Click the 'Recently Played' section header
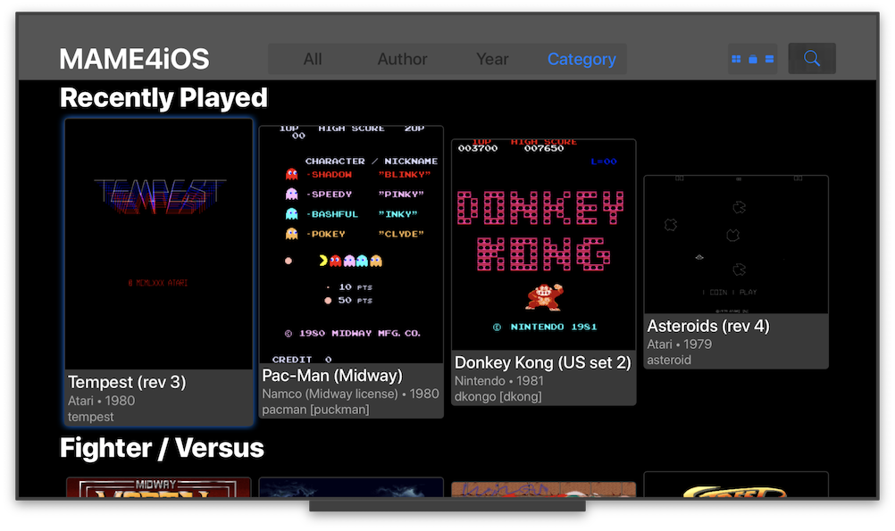The width and height of the screenshot is (895, 531). coord(163,97)
